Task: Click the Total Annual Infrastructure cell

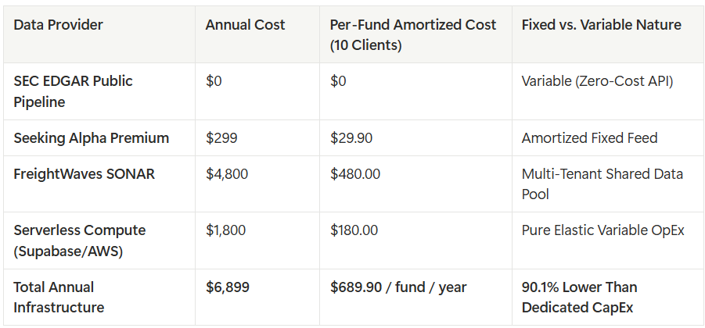Action: point(59,297)
